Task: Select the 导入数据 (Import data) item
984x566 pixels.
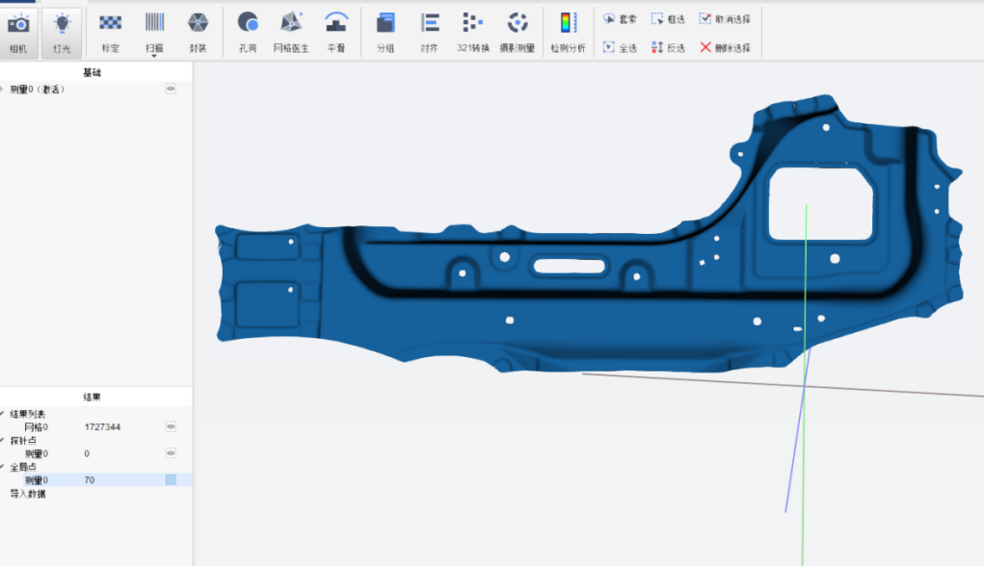Action: (x=28, y=494)
